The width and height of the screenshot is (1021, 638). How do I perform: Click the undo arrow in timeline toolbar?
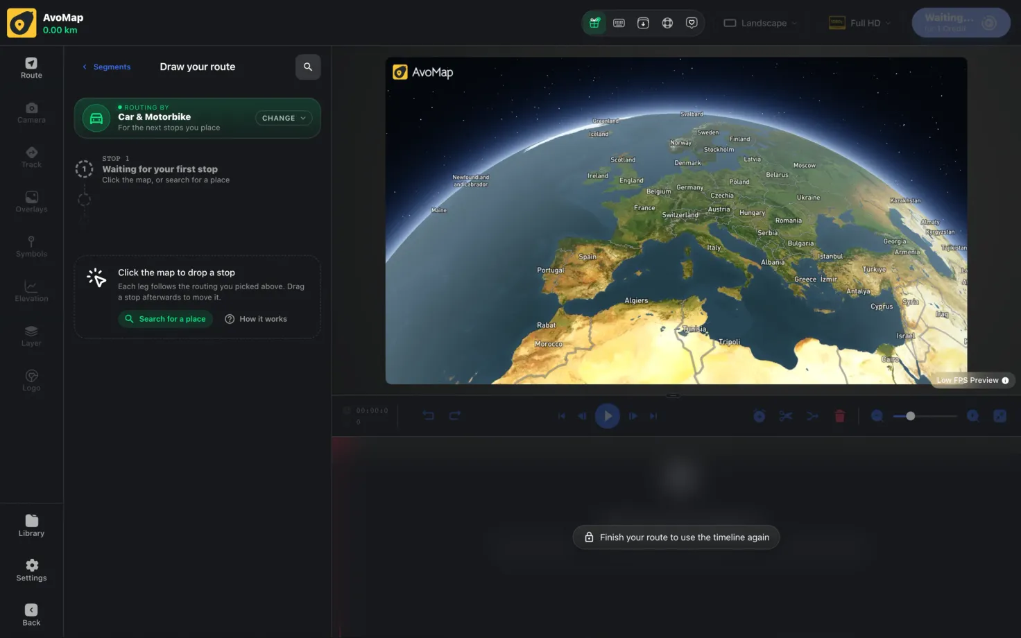click(x=428, y=415)
